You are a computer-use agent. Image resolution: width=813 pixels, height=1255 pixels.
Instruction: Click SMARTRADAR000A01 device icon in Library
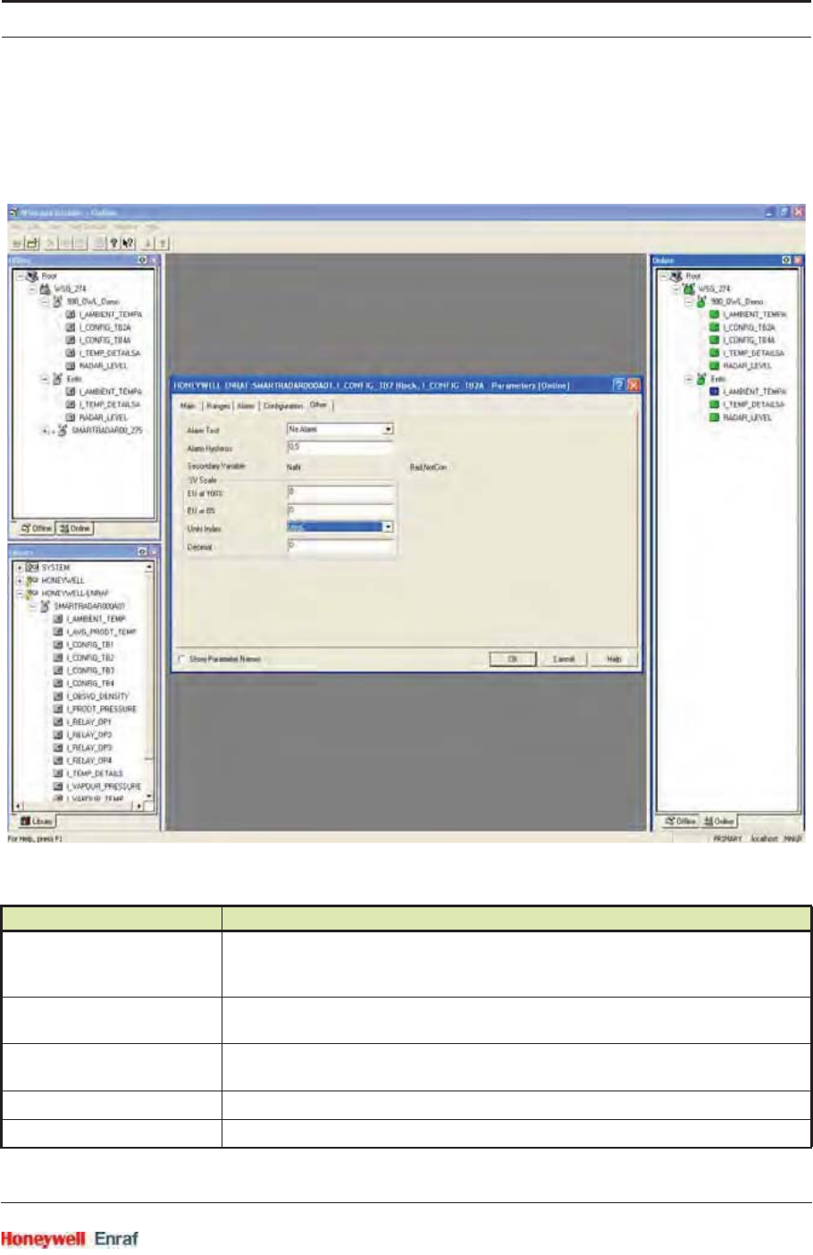pyautogui.click(x=45, y=606)
